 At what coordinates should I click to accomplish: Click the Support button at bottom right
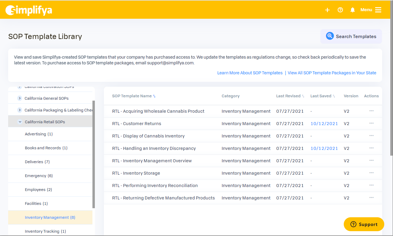[364, 224]
